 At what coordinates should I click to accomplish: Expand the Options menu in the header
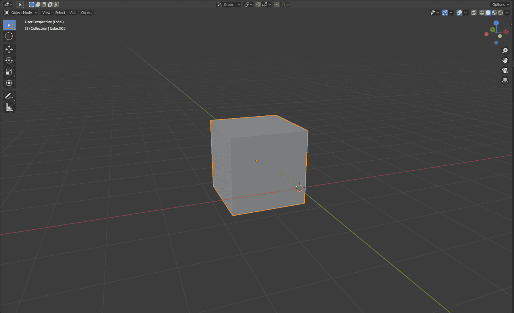(500, 4)
